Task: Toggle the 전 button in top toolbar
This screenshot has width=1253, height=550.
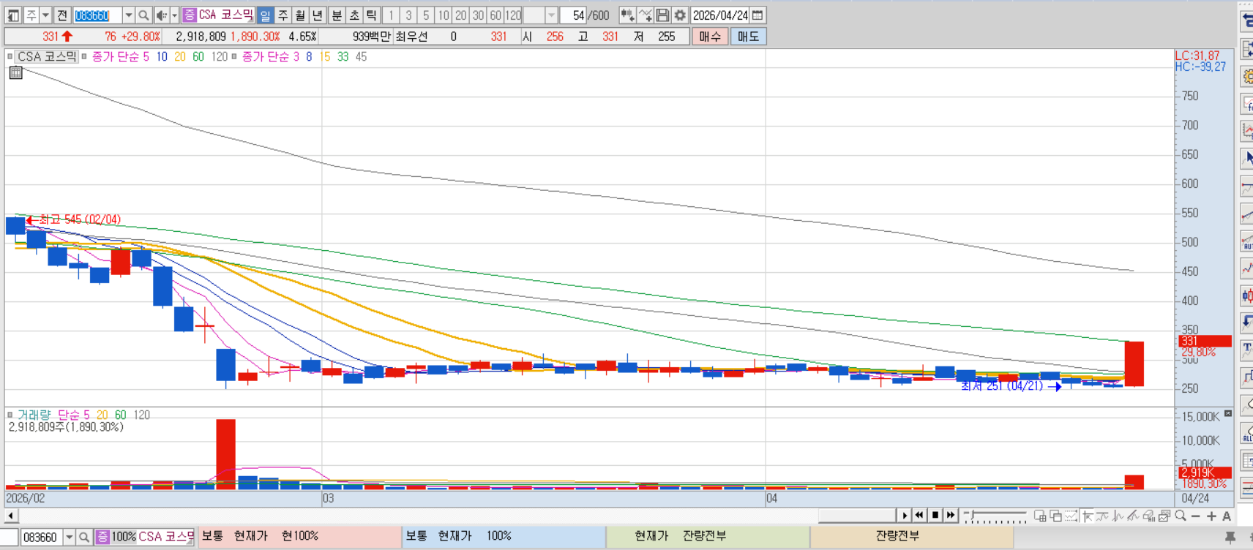Action: [x=61, y=15]
